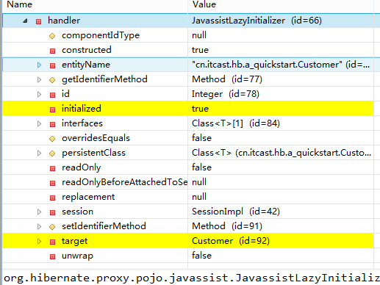The height and width of the screenshot is (285, 380).
Task: Expand the persistentClass node
Action: [39, 154]
